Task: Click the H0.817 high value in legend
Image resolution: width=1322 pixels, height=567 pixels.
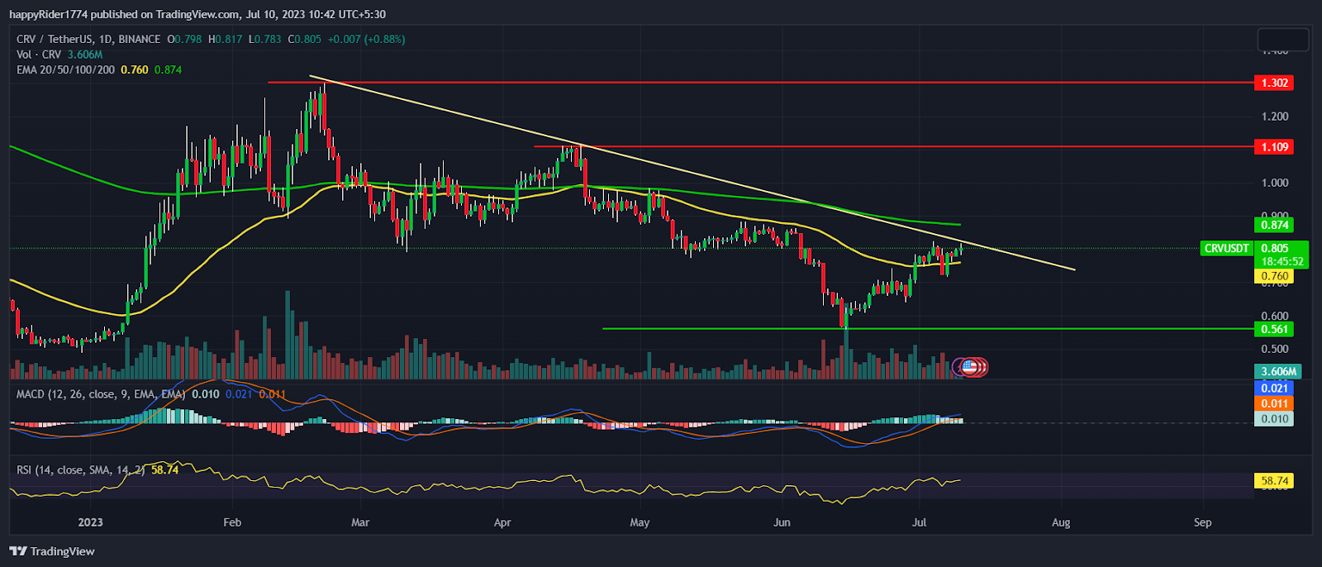Action: (x=225, y=39)
